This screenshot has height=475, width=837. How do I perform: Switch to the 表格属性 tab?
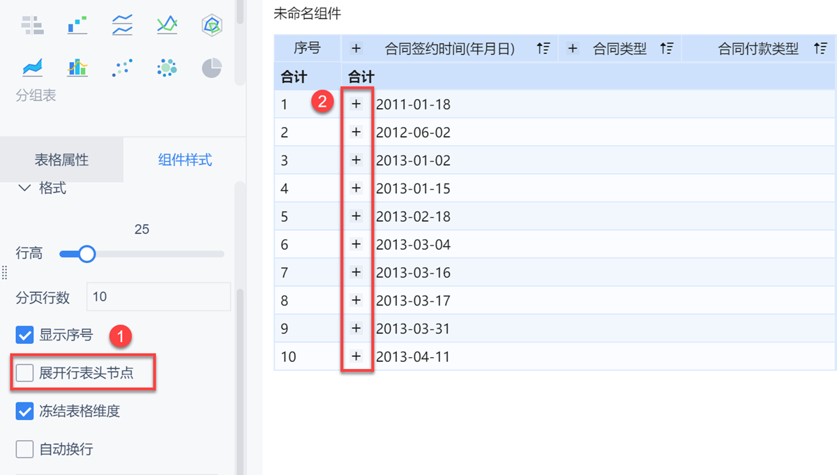[61, 160]
